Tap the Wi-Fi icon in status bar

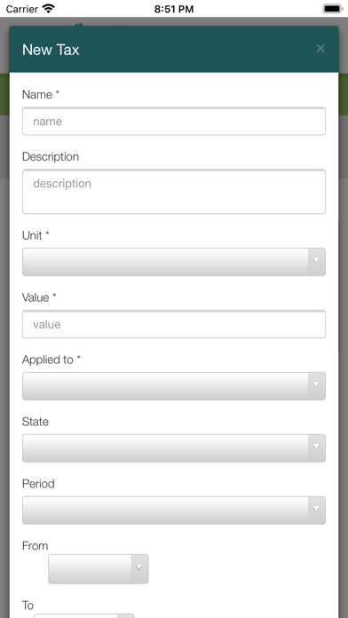49,9
